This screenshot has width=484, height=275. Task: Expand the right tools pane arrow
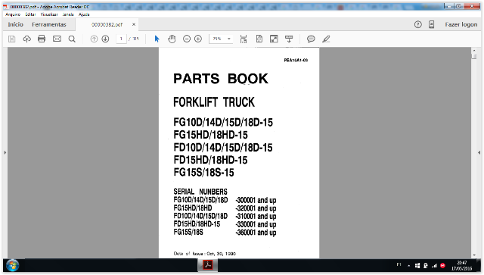(479, 152)
